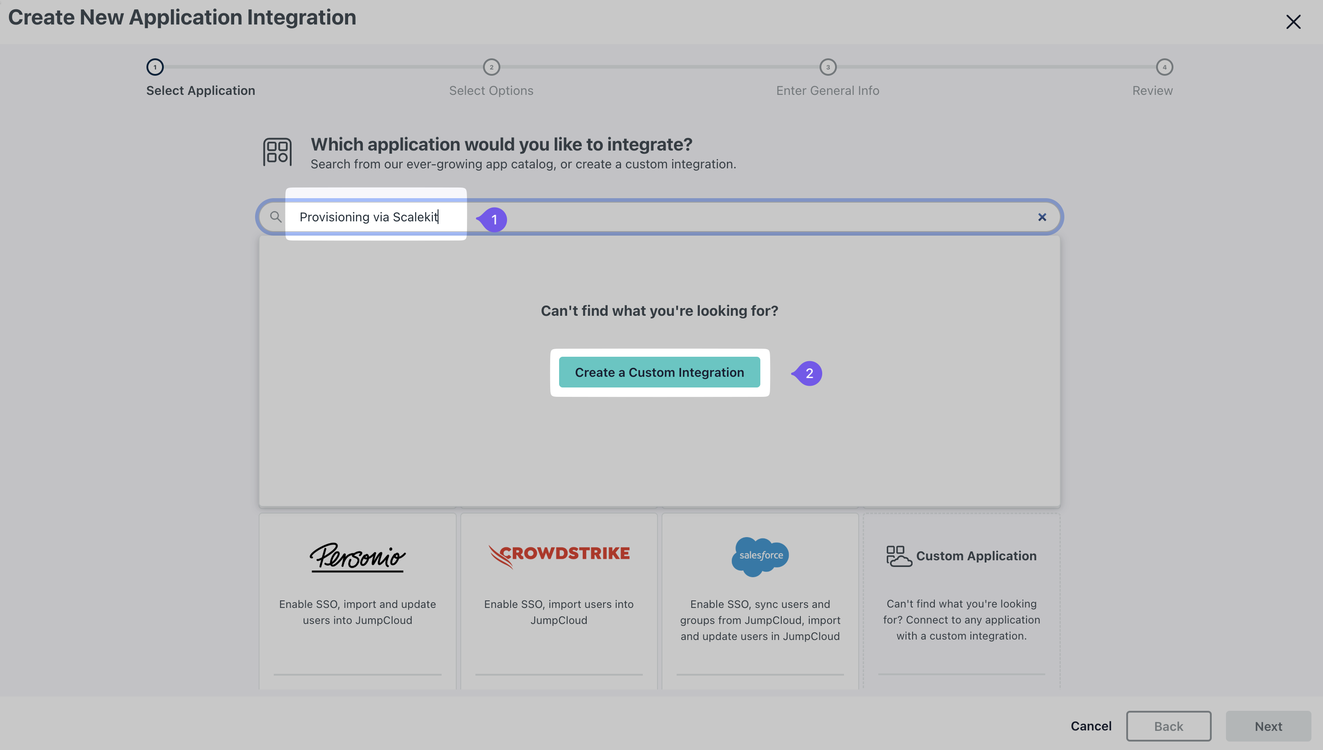The image size is (1323, 750).
Task: Click the Next navigation button
Action: [x=1269, y=726]
